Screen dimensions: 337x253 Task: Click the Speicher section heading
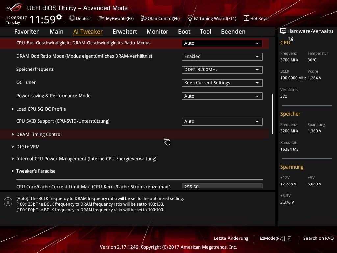pyautogui.click(x=290, y=114)
